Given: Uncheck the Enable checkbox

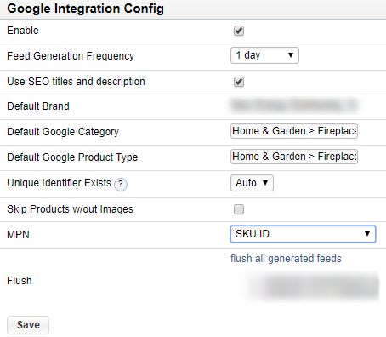Looking at the screenshot, I should pyautogui.click(x=239, y=31).
